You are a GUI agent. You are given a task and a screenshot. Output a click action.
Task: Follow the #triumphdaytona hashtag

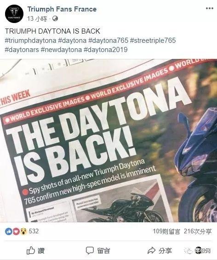30,40
